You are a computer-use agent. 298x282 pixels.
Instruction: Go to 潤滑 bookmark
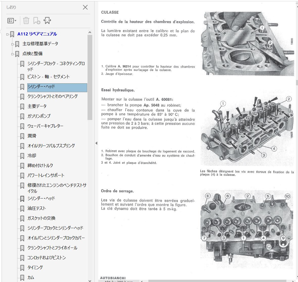[32, 136]
